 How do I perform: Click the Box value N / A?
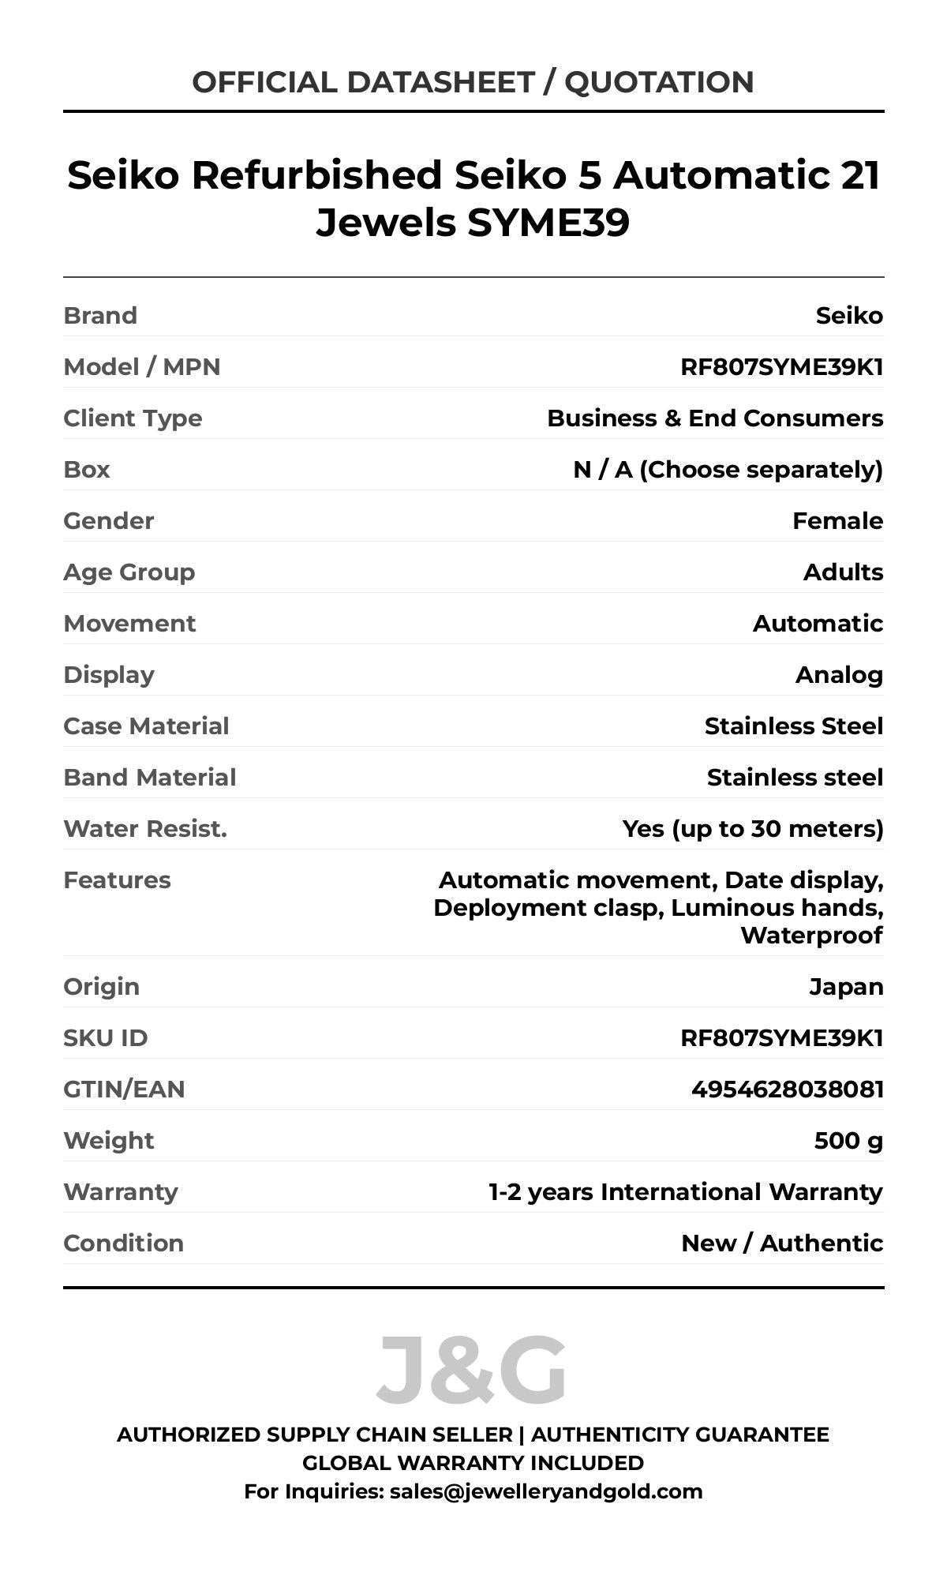[728, 470]
